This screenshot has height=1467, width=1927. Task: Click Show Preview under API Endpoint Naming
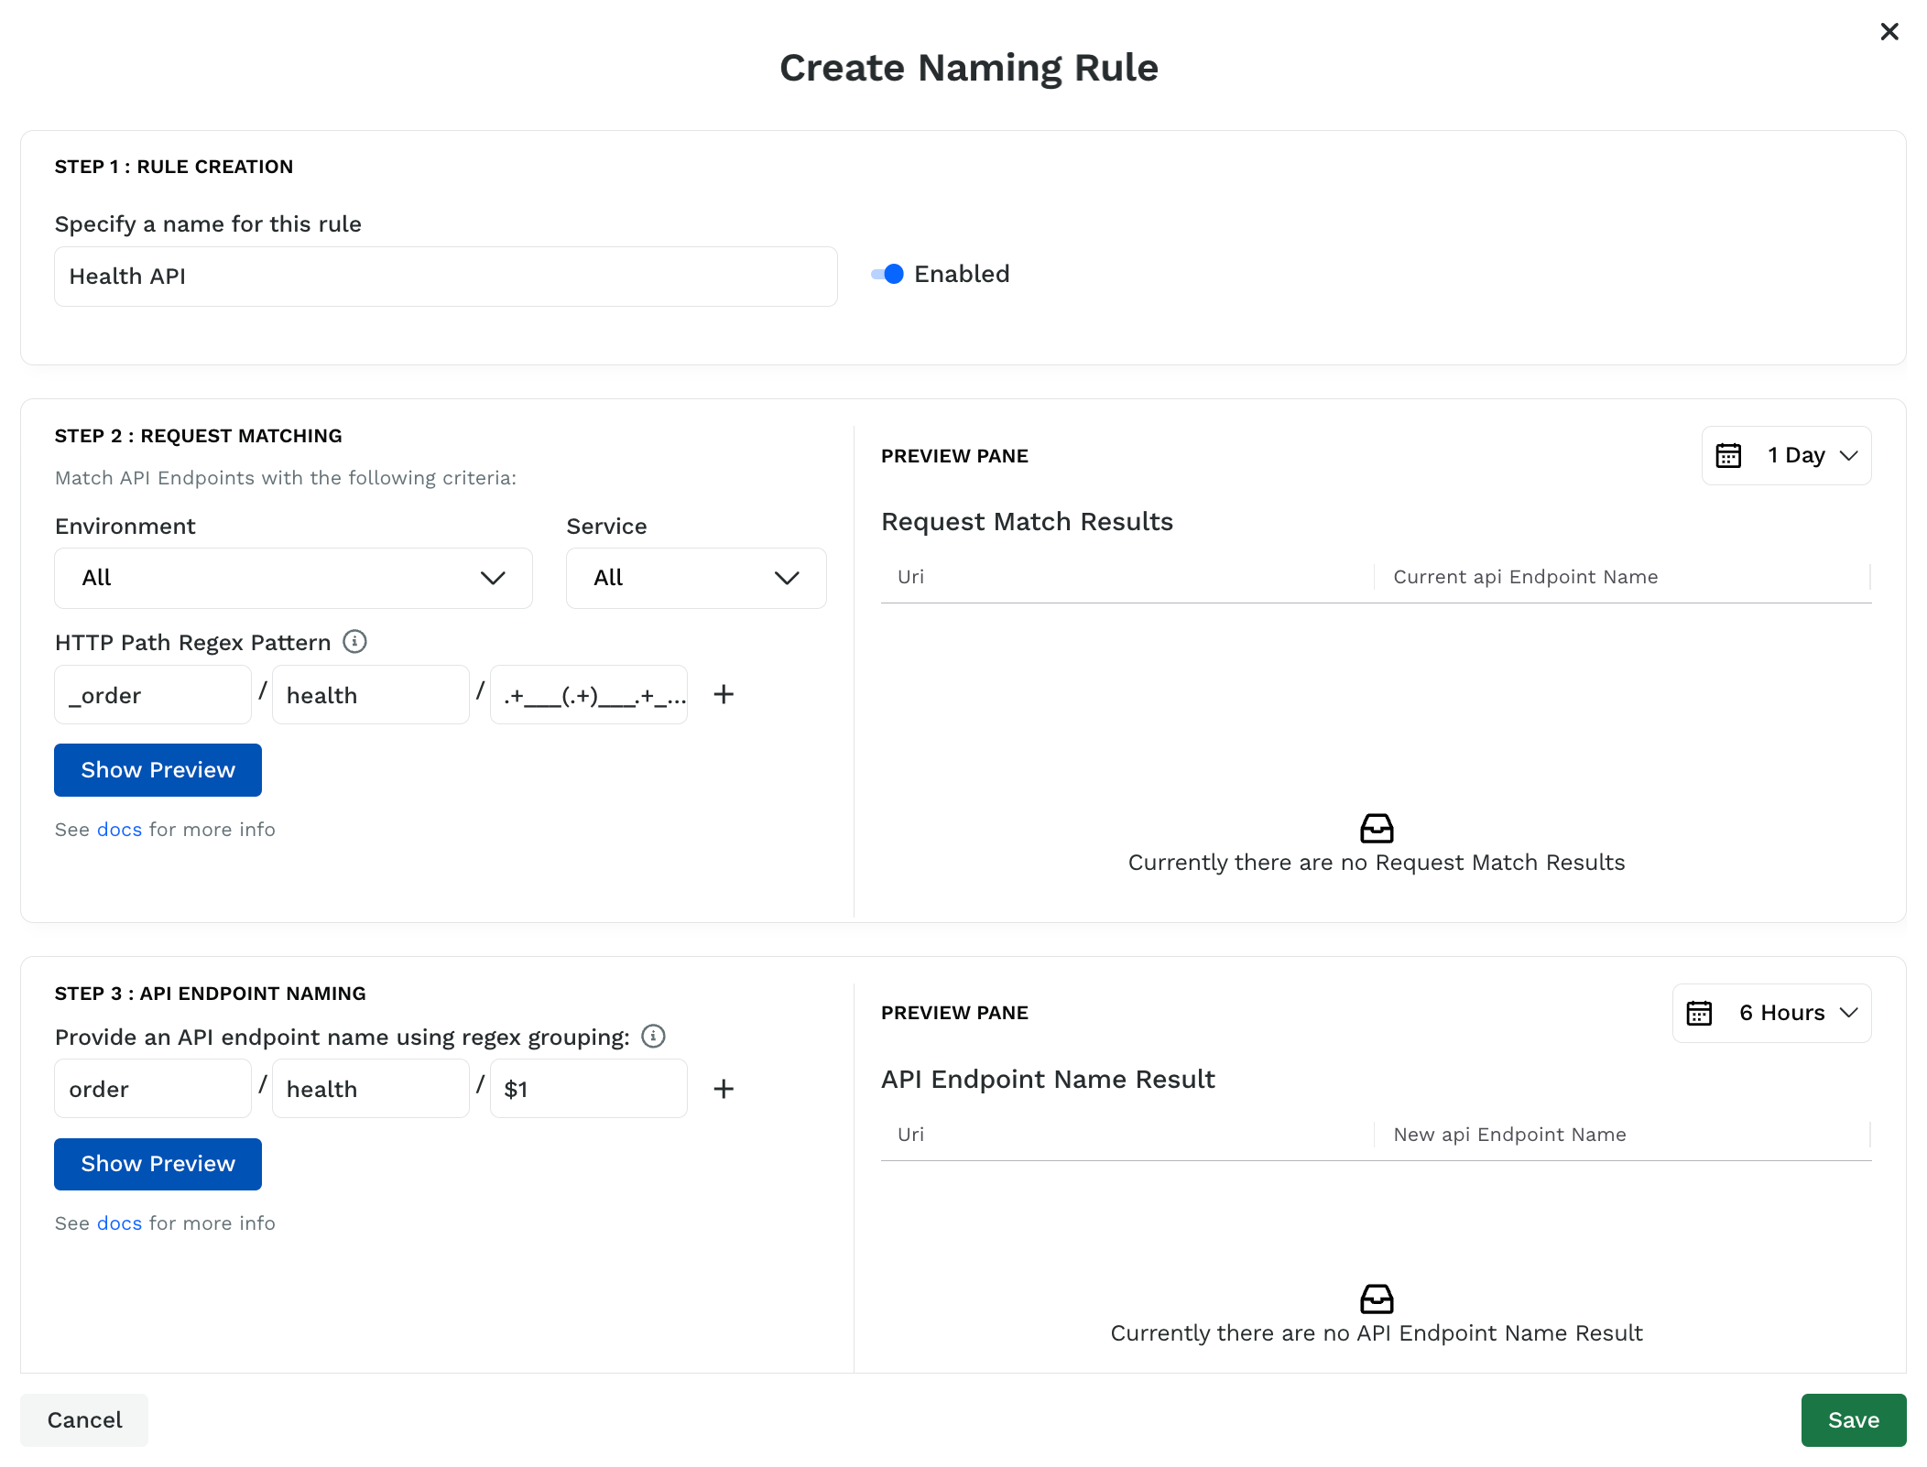[158, 1164]
